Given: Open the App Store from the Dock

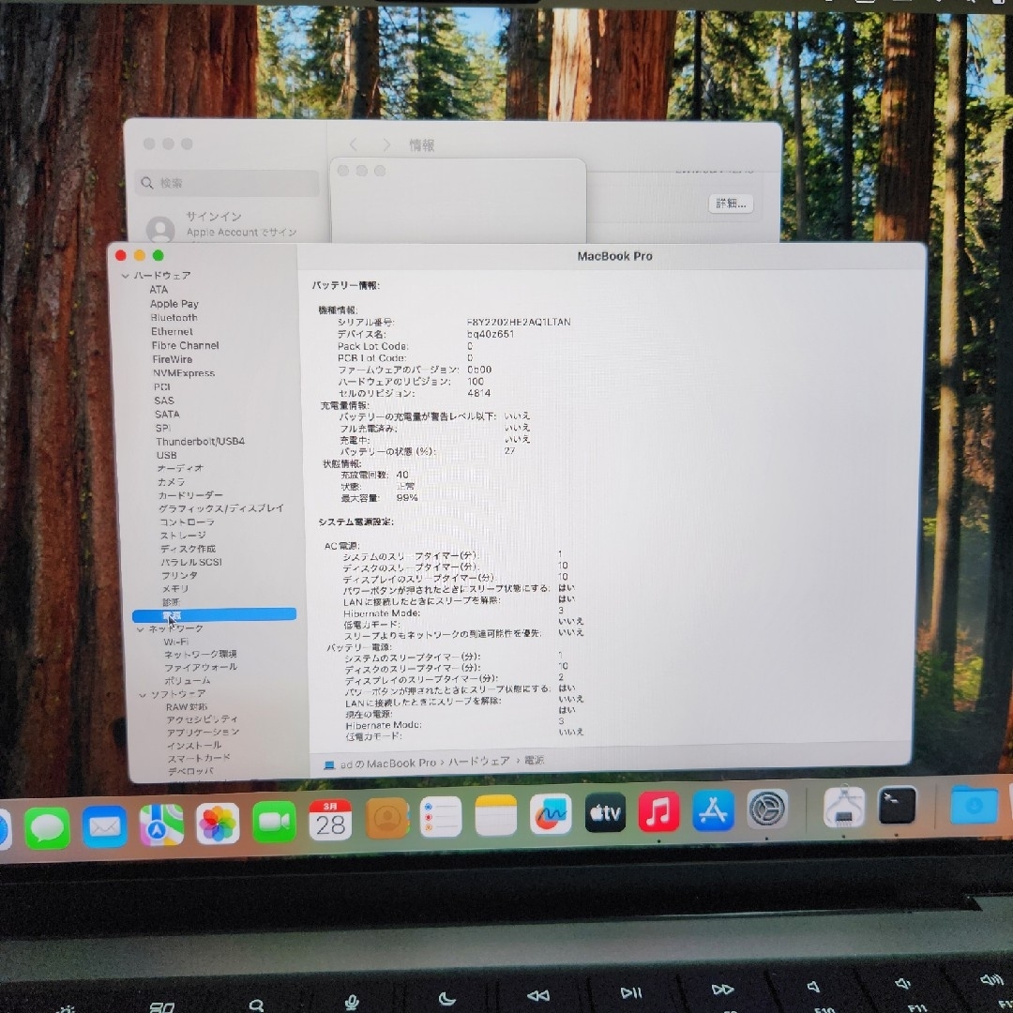Looking at the screenshot, I should 713,809.
